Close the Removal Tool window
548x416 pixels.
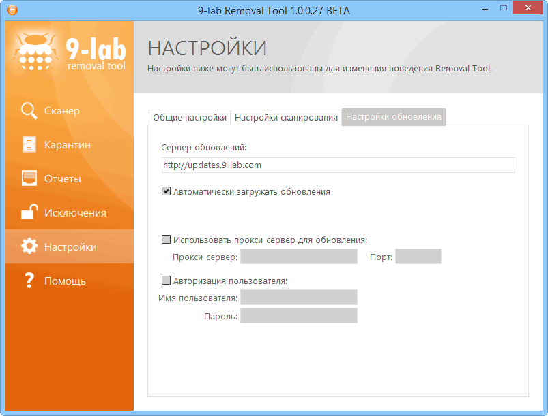point(528,7)
